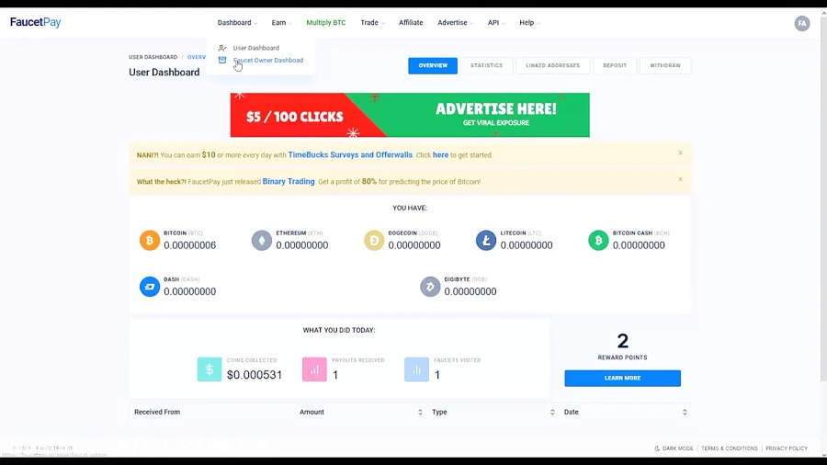Click the 'What you did today' heading

(339, 330)
